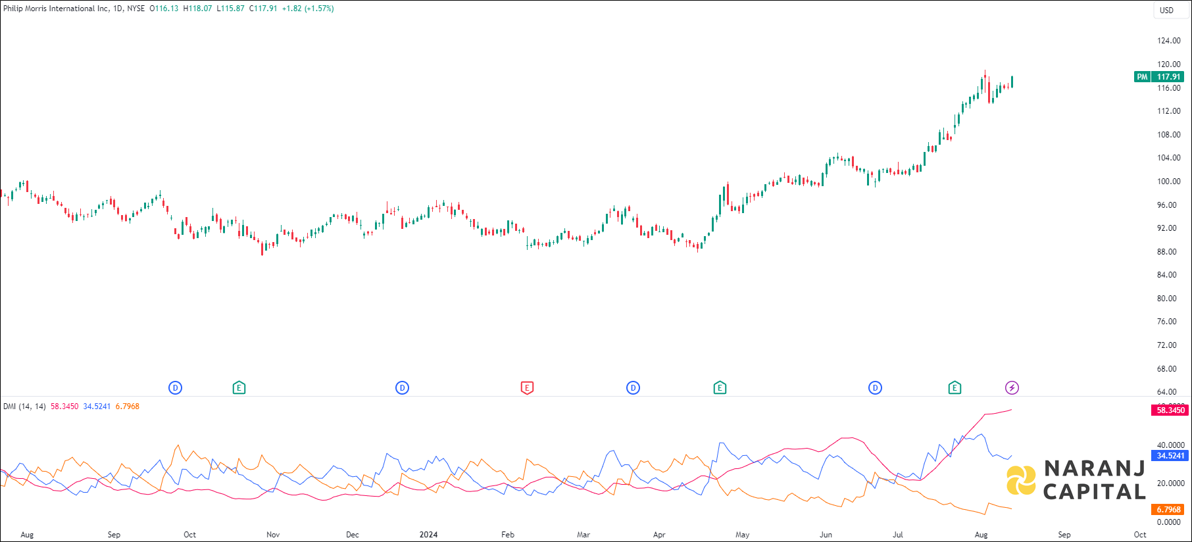Viewport: 1192px width, 542px height.
Task: Click the 92.00 price scale label
Action: coord(1167,228)
